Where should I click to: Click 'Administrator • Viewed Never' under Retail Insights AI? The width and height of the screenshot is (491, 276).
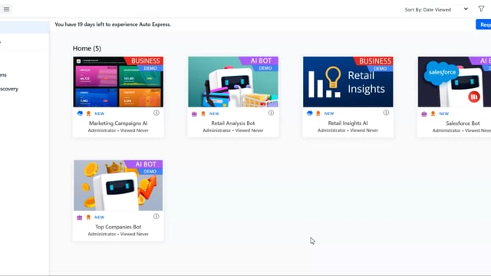(348, 130)
